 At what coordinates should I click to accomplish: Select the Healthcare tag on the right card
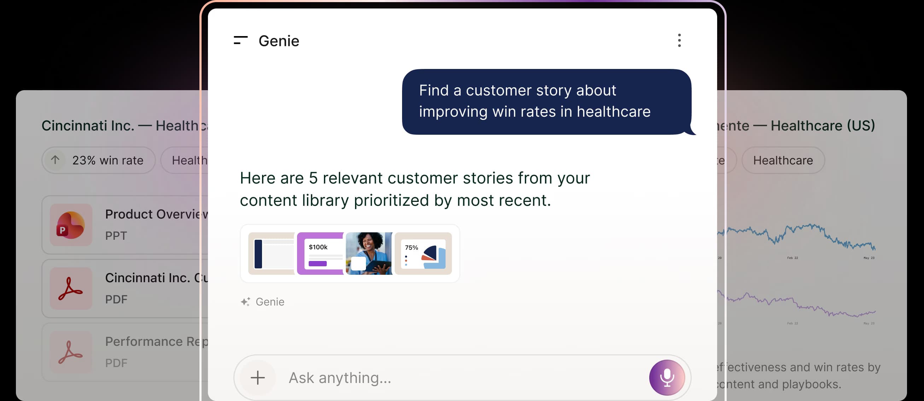[783, 160]
